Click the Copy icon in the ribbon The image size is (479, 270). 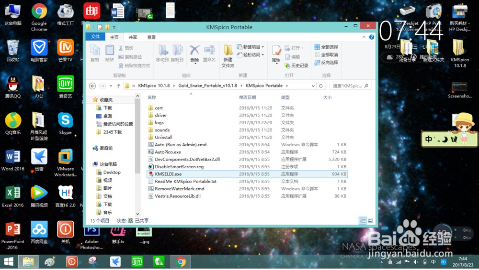click(95, 50)
